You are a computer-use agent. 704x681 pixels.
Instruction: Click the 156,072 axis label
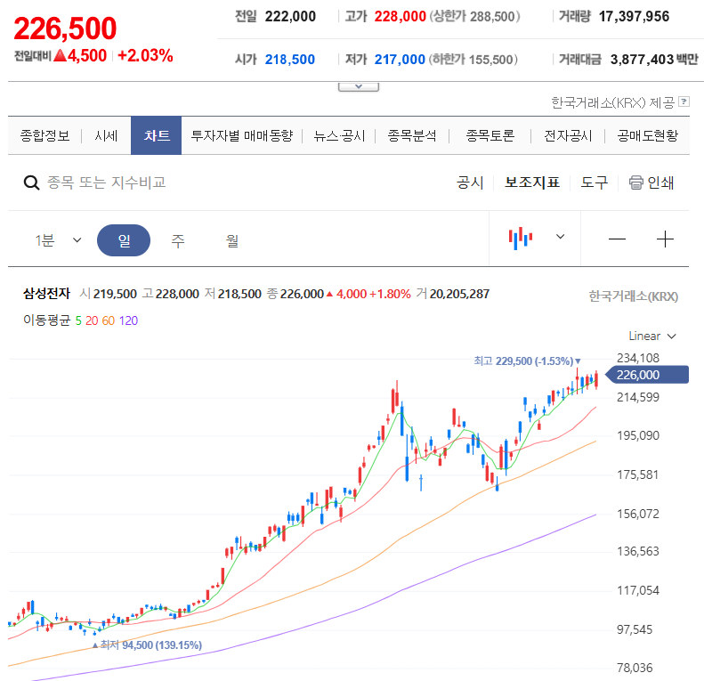click(637, 514)
